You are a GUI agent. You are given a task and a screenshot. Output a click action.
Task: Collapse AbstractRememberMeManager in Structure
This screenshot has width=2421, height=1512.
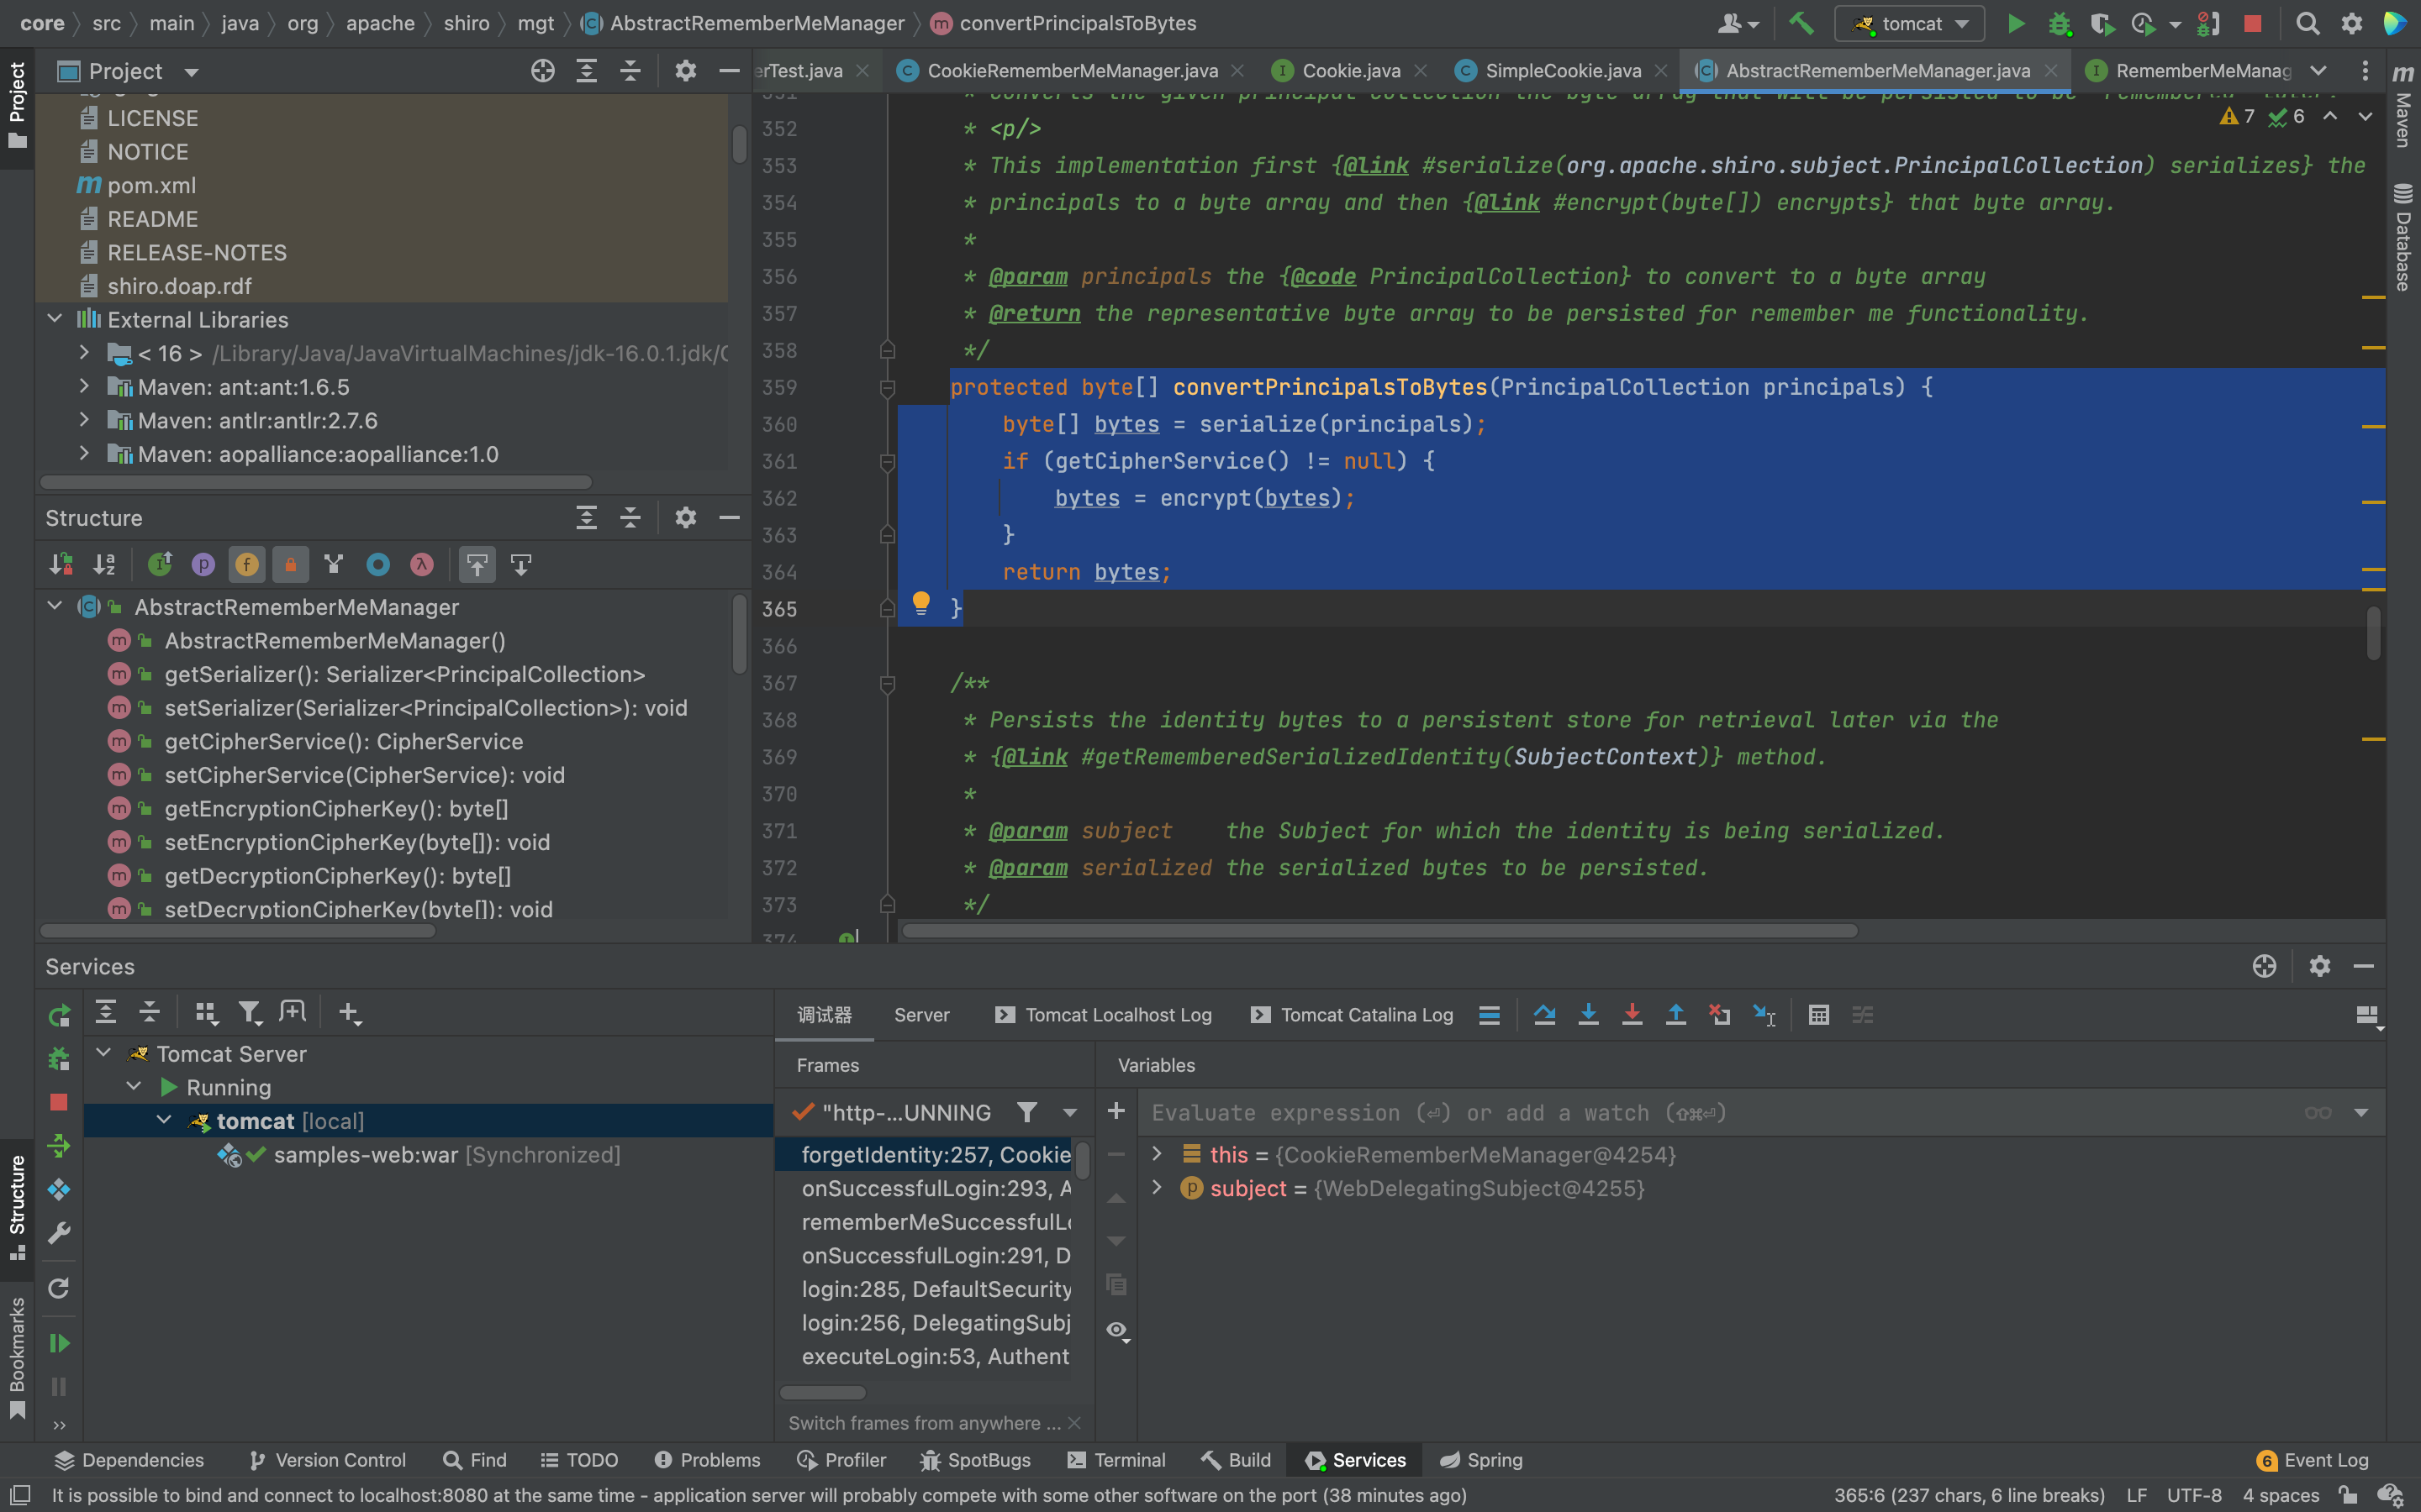[55, 606]
